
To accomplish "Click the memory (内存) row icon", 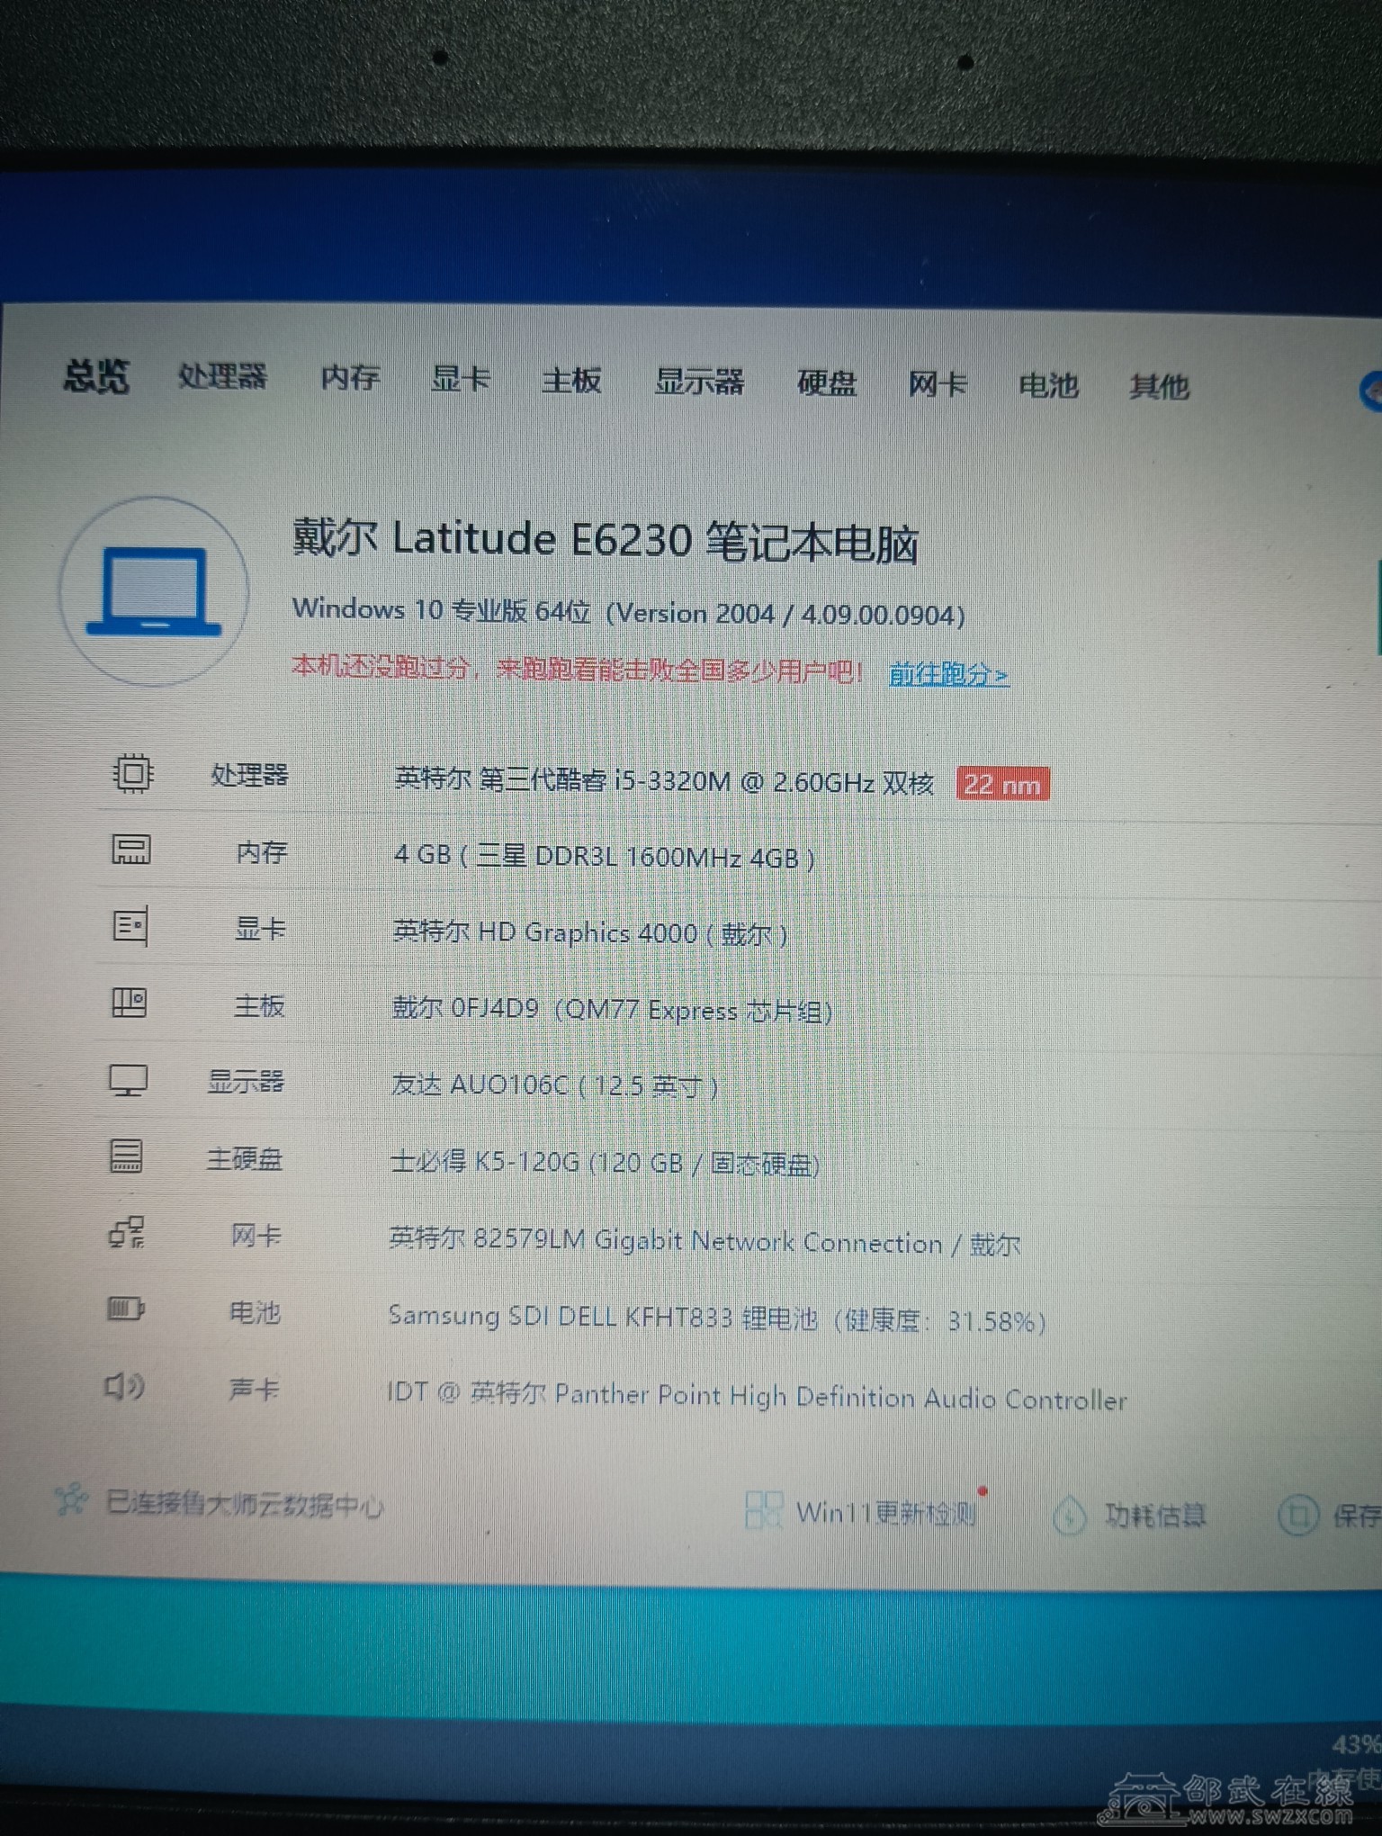I will (x=130, y=850).
